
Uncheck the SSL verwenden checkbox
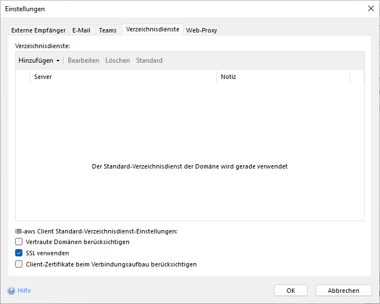[x=19, y=253]
